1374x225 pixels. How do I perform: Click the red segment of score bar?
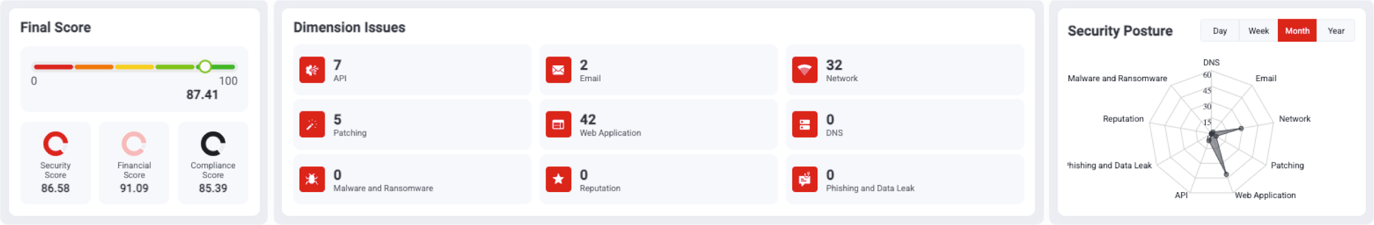point(53,67)
